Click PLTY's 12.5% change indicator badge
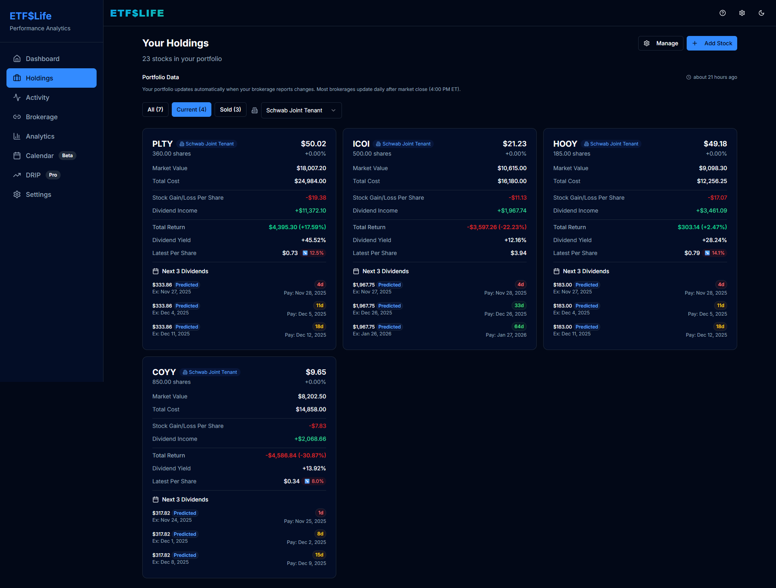776x588 pixels. point(314,253)
